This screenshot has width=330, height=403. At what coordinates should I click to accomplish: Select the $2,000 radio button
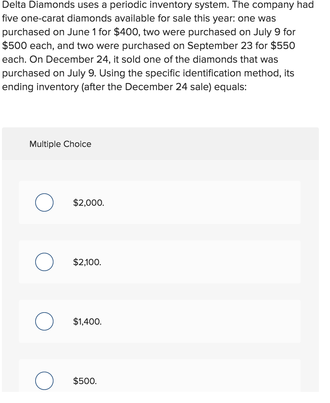click(44, 202)
